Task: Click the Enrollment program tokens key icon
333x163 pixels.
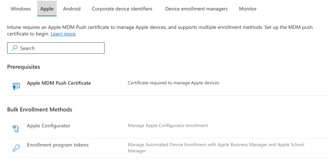Action: (x=16, y=148)
